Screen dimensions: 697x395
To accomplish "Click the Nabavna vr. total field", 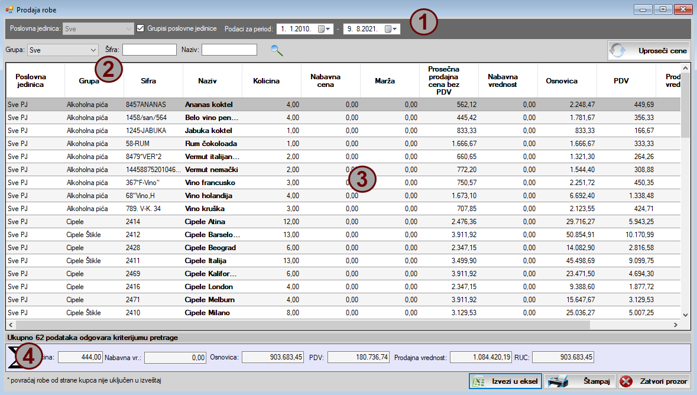I will [175, 357].
